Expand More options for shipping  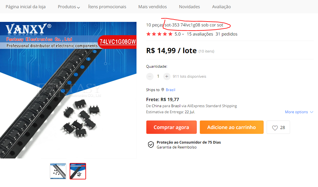coord(299,112)
